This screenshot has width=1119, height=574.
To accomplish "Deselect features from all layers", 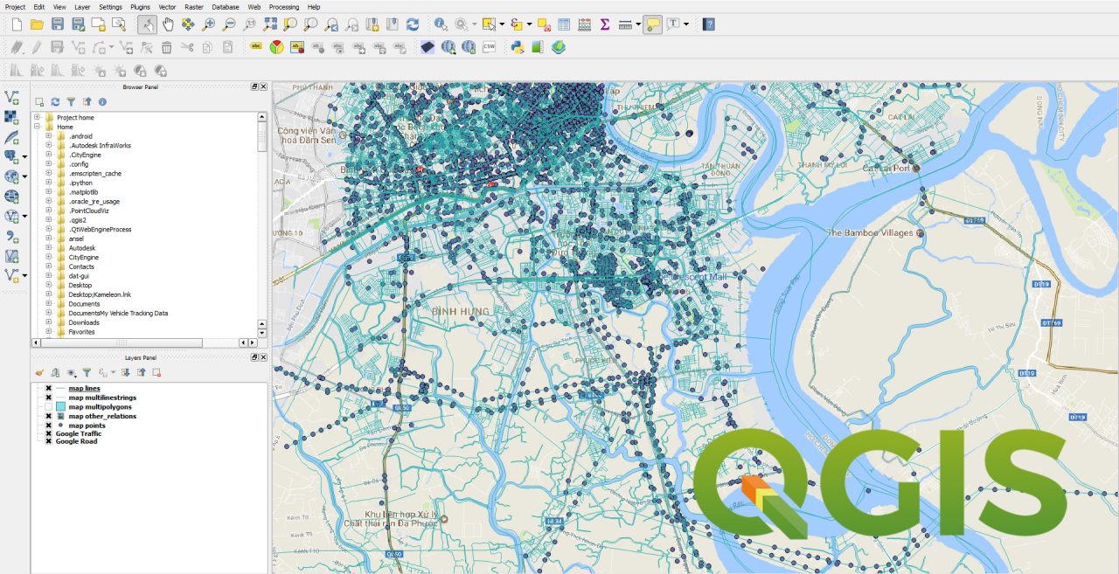I will [x=544, y=24].
